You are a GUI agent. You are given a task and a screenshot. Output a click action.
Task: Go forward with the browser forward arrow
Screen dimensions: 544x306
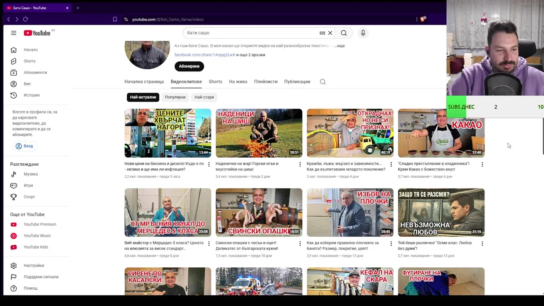coord(17,19)
